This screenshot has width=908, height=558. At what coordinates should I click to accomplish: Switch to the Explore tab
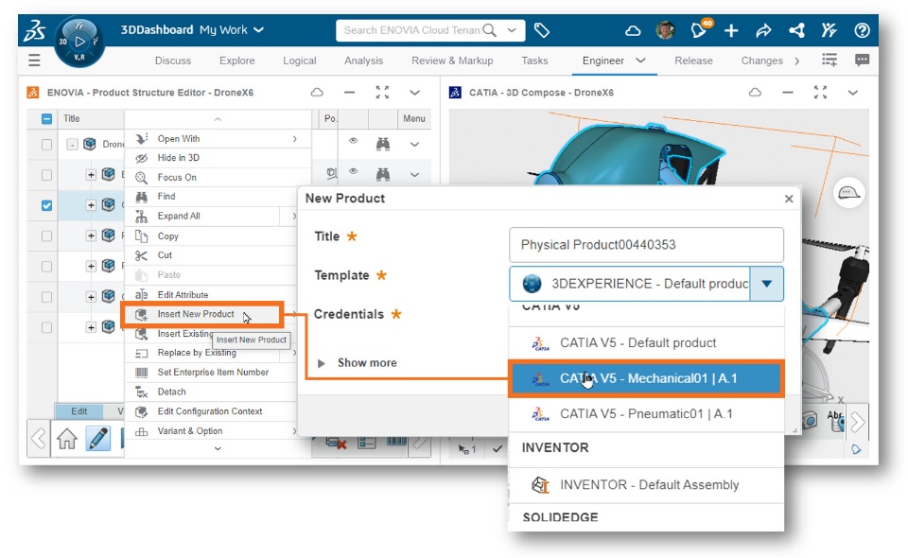tap(236, 61)
